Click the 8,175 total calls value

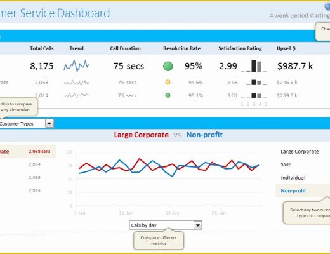pyautogui.click(x=41, y=66)
